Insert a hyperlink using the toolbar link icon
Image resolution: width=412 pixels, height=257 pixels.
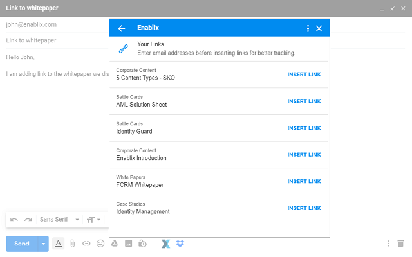click(86, 244)
